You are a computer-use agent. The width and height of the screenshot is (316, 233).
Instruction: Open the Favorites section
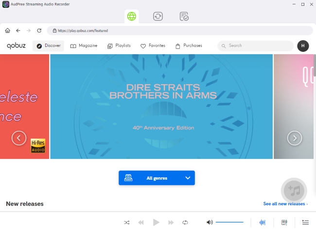153,46
